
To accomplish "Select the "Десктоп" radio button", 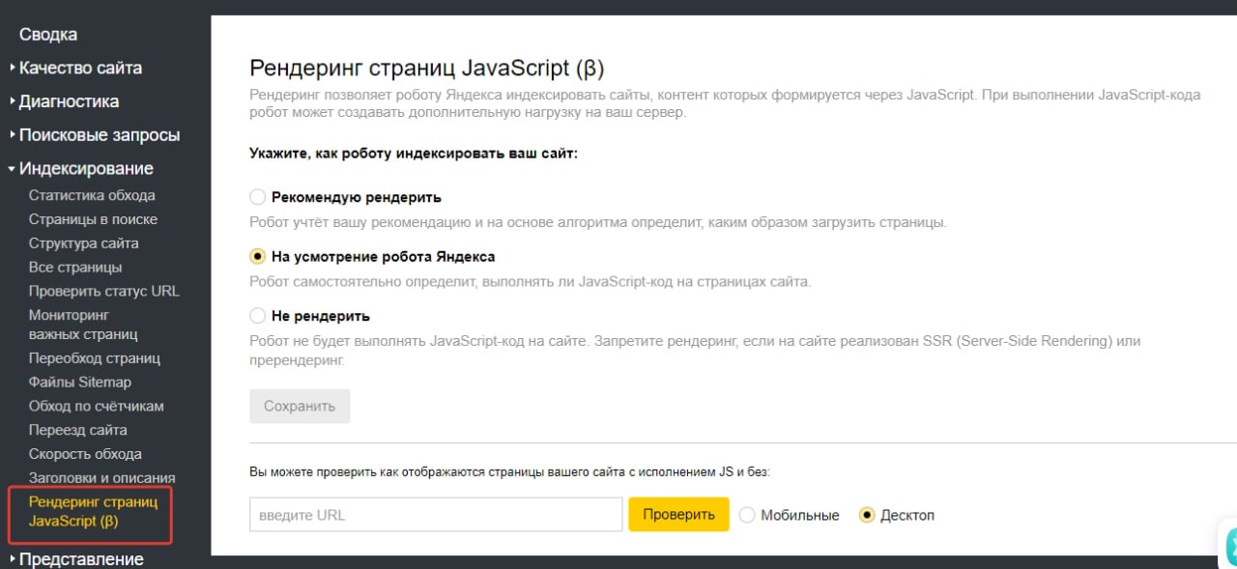I will click(x=867, y=515).
